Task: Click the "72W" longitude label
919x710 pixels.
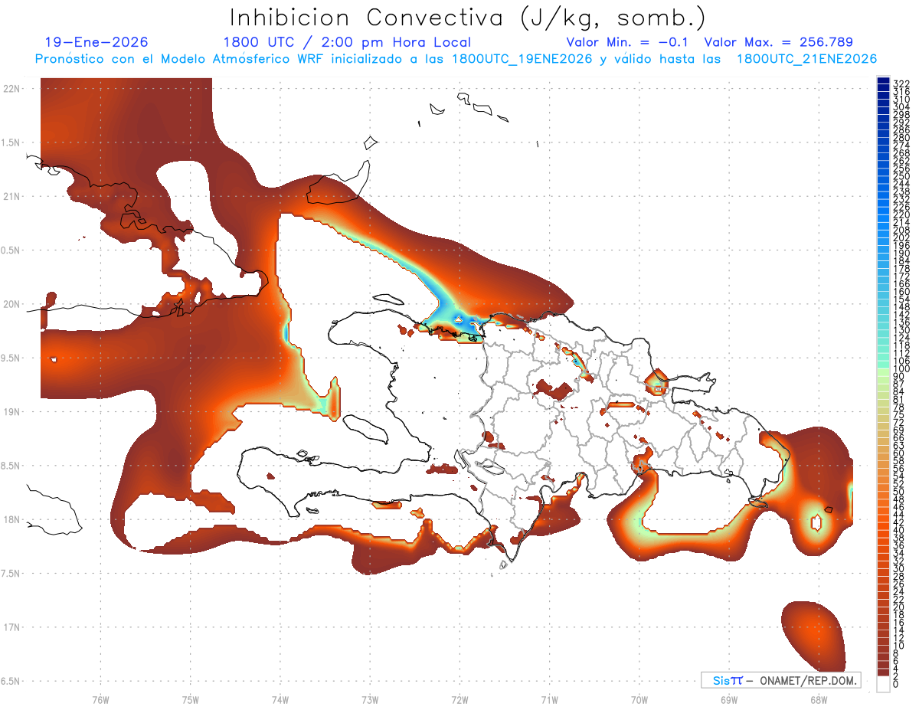Action: click(460, 700)
